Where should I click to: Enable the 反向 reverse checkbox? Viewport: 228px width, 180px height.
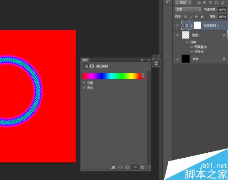coord(84,88)
